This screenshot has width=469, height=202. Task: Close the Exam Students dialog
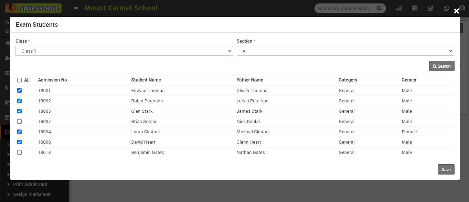(457, 11)
